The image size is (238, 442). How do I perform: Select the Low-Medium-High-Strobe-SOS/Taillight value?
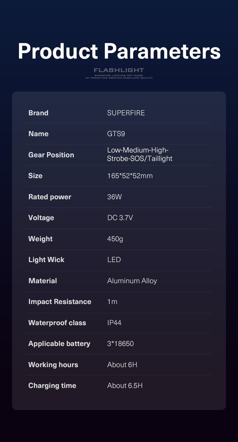click(x=139, y=154)
